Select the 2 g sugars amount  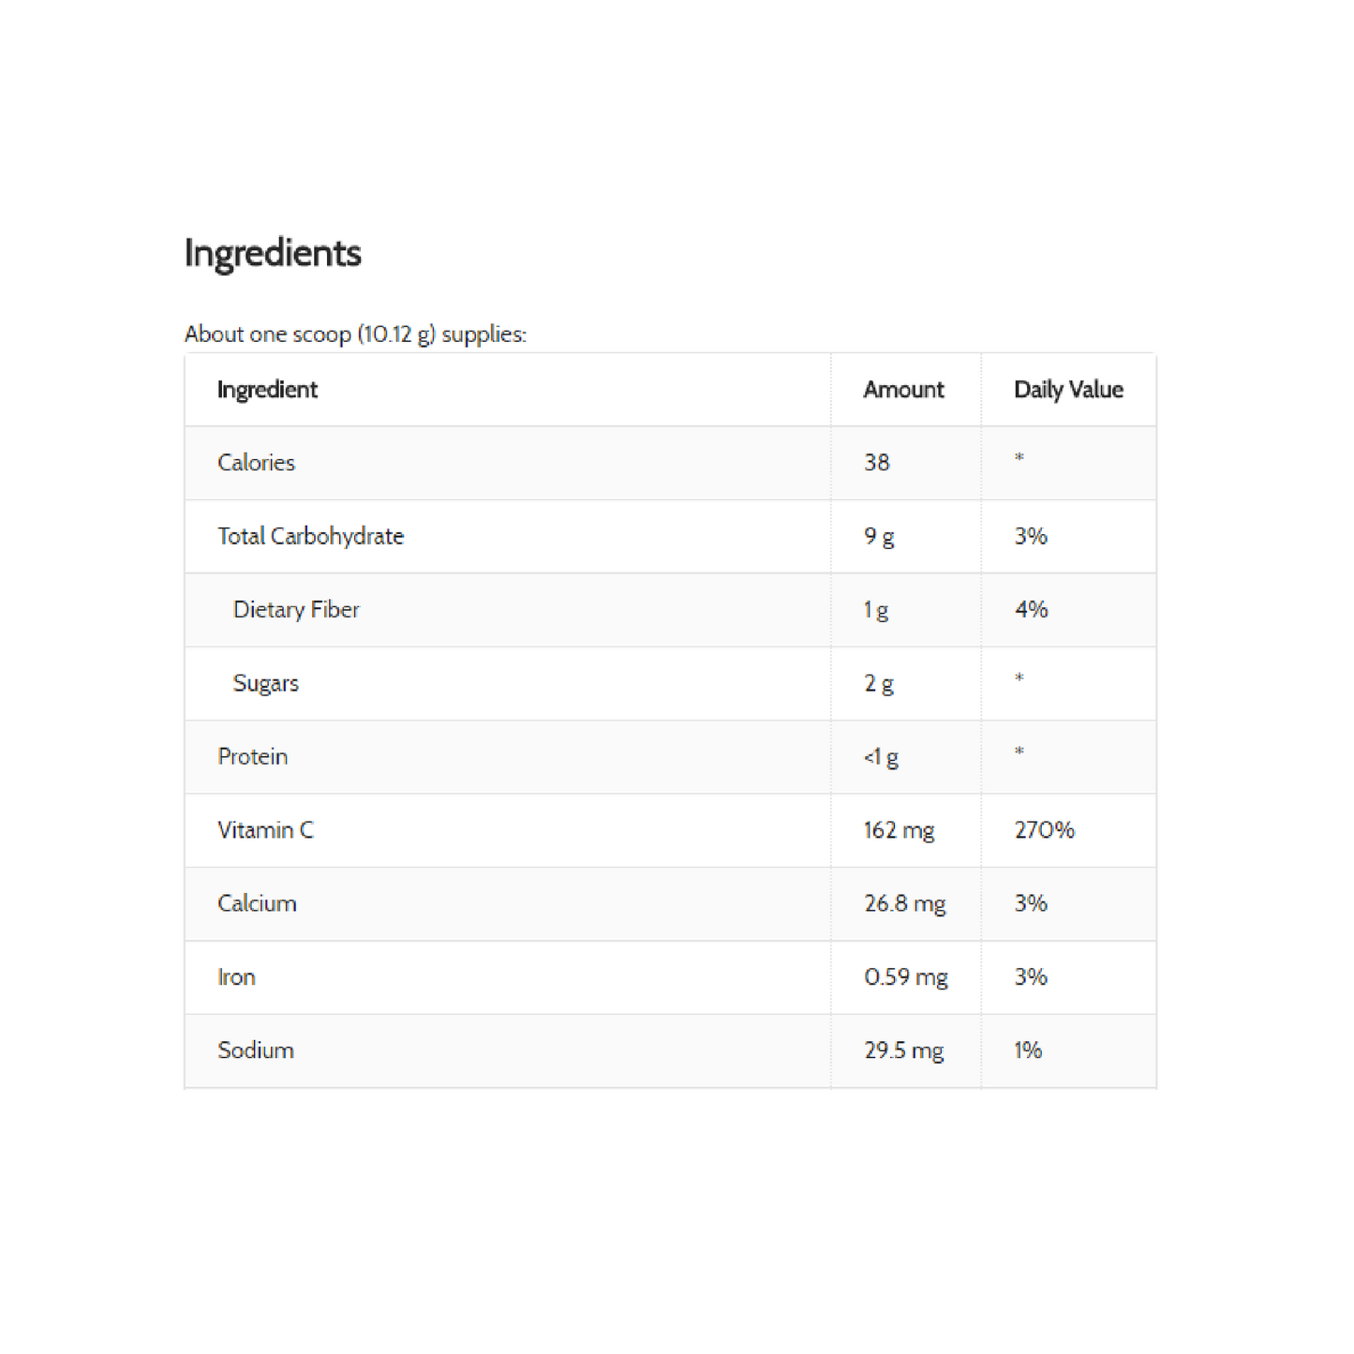pos(879,683)
